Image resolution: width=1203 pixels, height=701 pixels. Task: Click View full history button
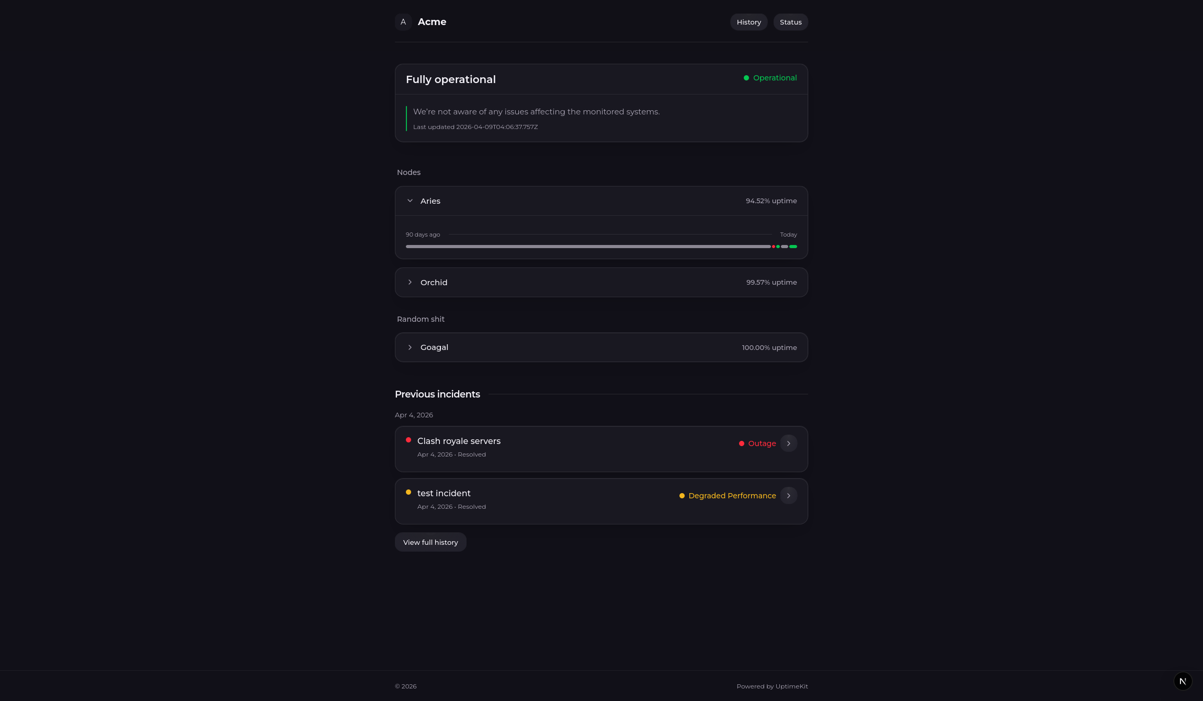pyautogui.click(x=430, y=542)
